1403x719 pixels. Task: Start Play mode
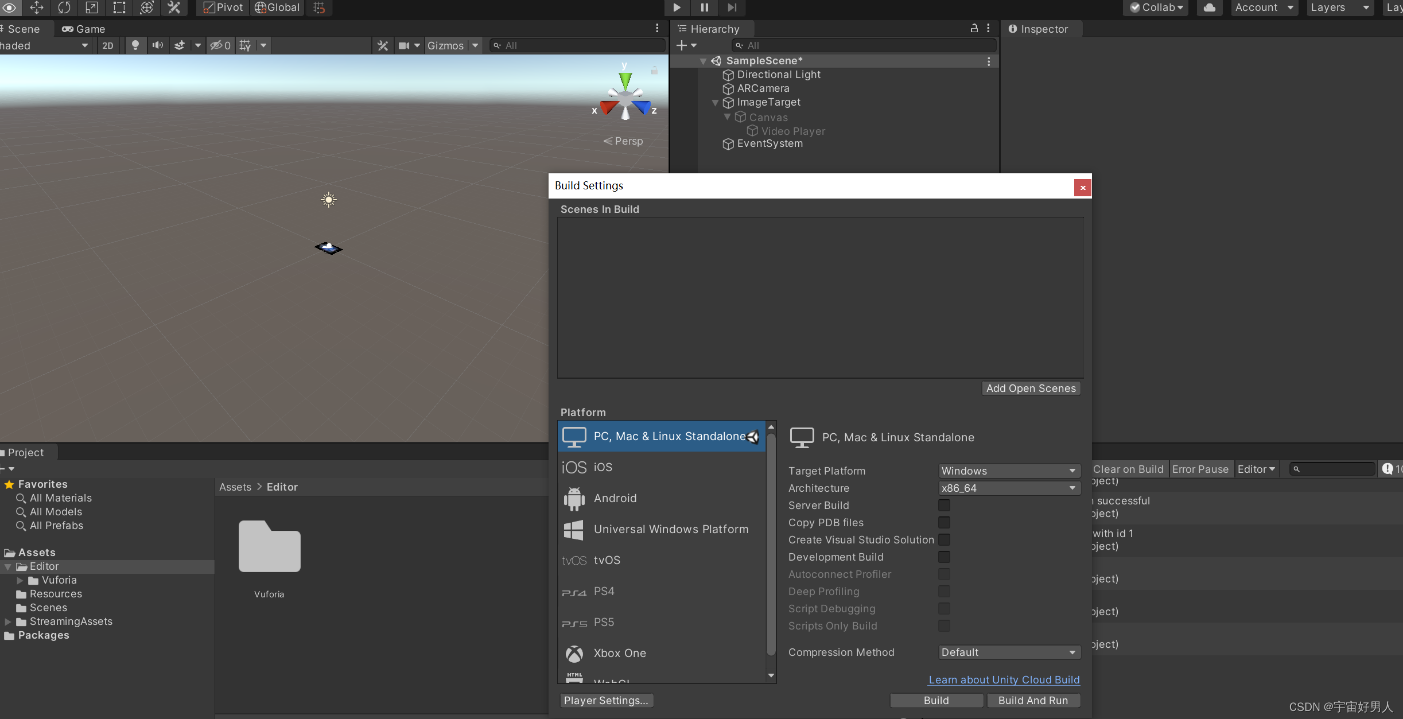pos(677,7)
